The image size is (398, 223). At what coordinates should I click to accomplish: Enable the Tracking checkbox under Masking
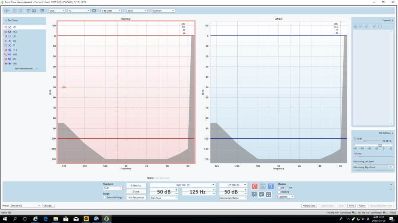pos(279,192)
